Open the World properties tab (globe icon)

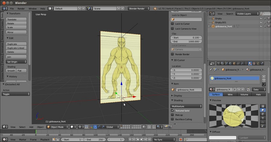click(x=230, y=64)
